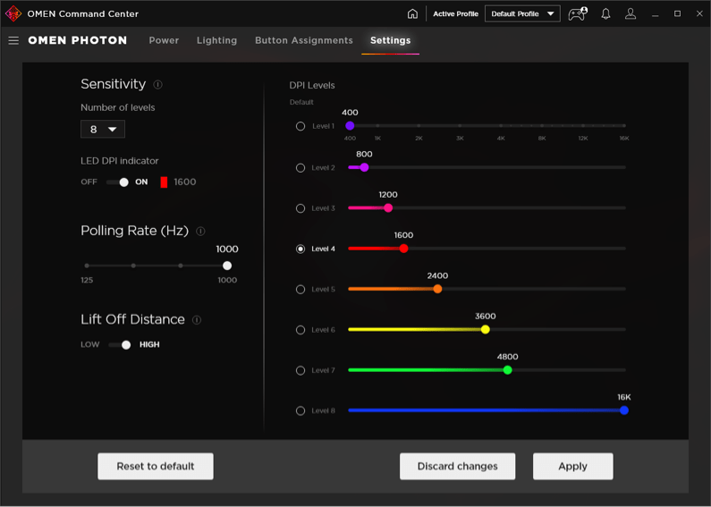Viewport: 711px width, 507px height.
Task: Open the hamburger navigation menu
Action: coord(13,40)
